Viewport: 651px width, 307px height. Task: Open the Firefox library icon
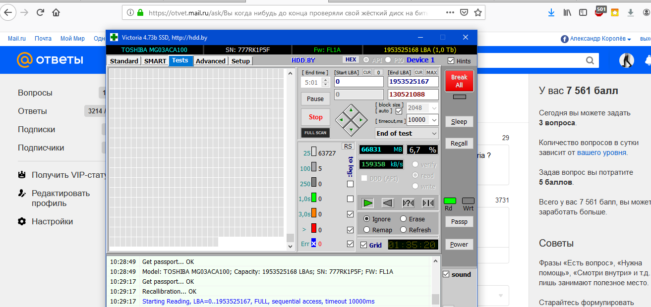coord(567,12)
